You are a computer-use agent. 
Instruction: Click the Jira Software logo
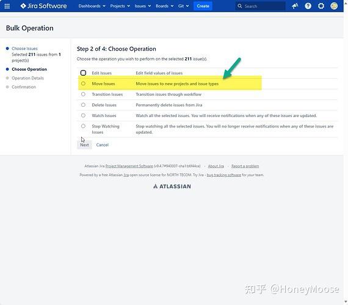pyautogui.click(x=43, y=5)
